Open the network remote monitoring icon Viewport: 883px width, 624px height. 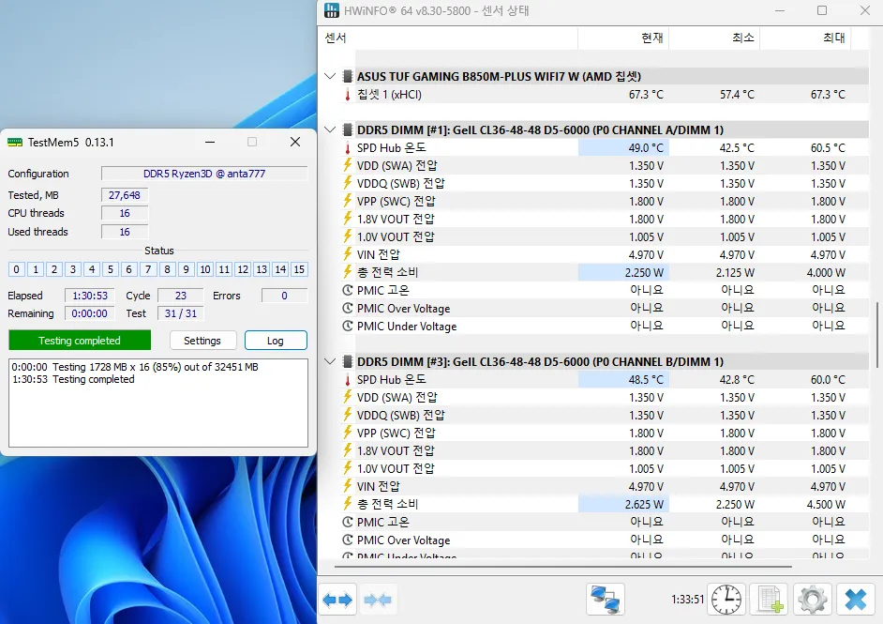click(606, 600)
